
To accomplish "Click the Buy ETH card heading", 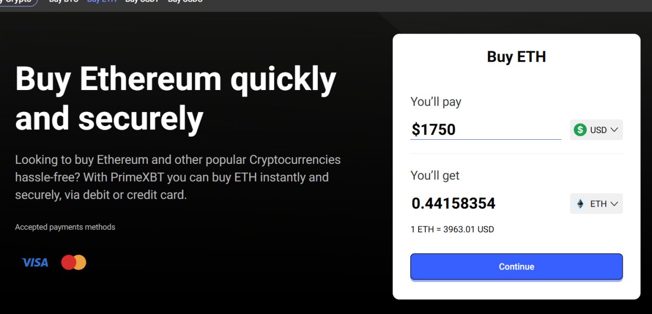I will click(x=516, y=57).
